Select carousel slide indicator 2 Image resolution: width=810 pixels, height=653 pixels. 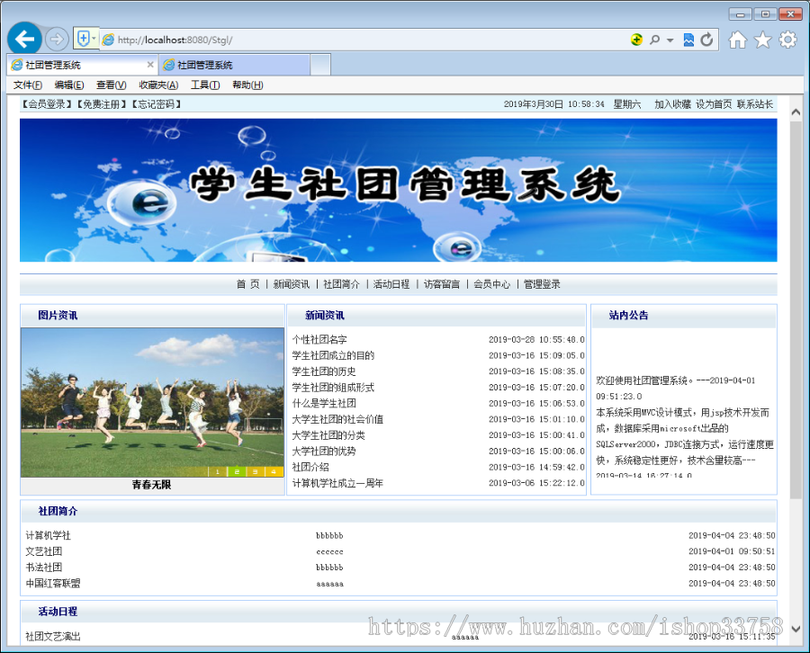(x=238, y=471)
